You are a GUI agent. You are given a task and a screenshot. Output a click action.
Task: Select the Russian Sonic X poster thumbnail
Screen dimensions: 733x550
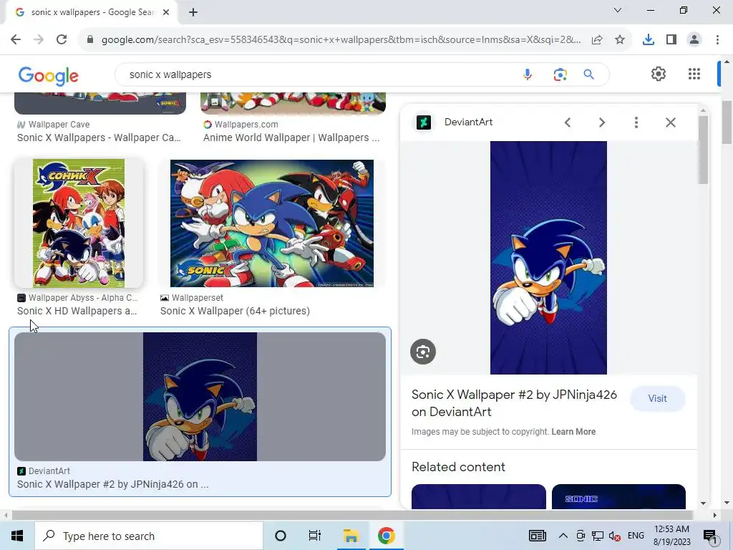(79, 223)
